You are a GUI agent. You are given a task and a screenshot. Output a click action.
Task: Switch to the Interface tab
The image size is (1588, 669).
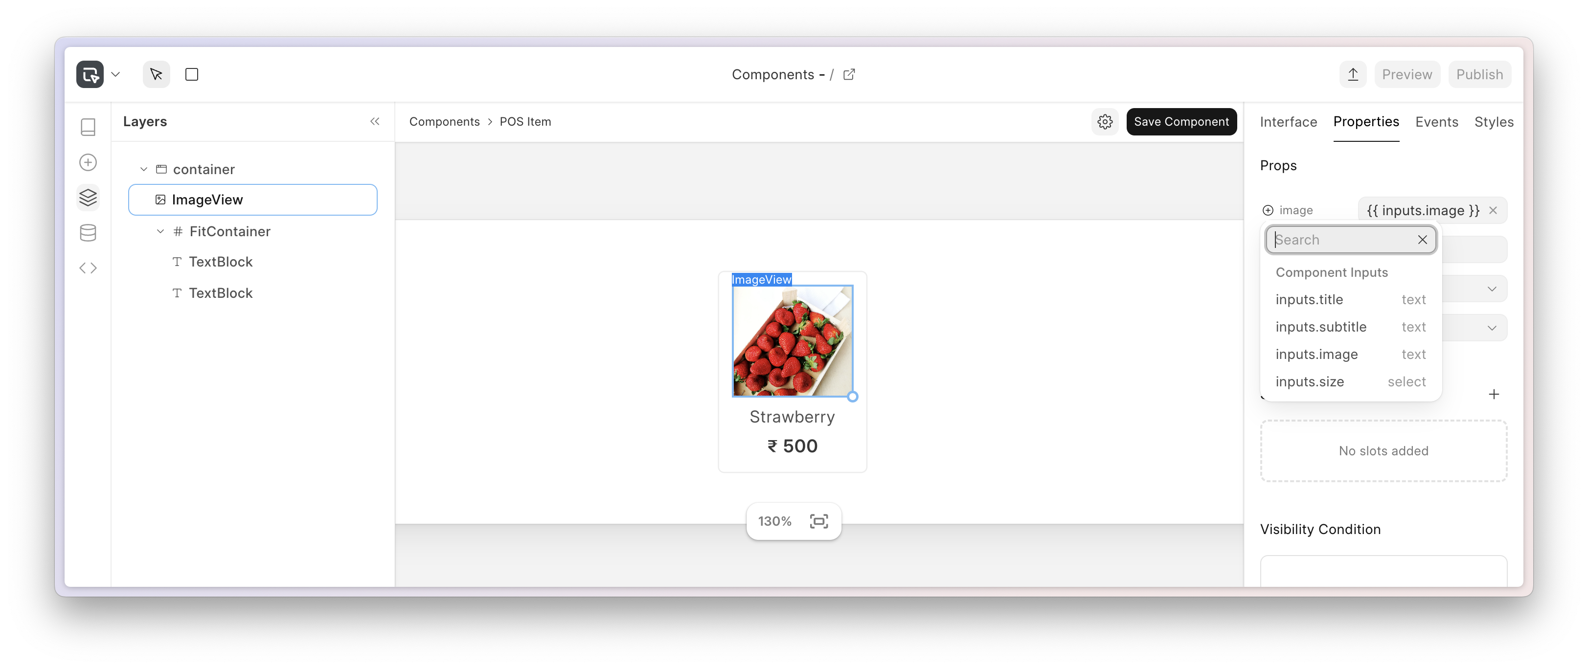[x=1288, y=122]
